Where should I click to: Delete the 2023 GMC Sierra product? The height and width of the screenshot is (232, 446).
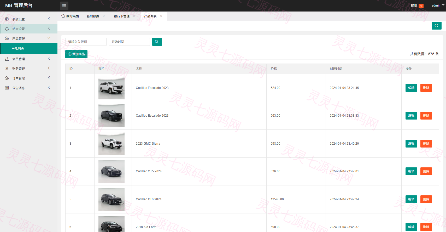[426, 144]
